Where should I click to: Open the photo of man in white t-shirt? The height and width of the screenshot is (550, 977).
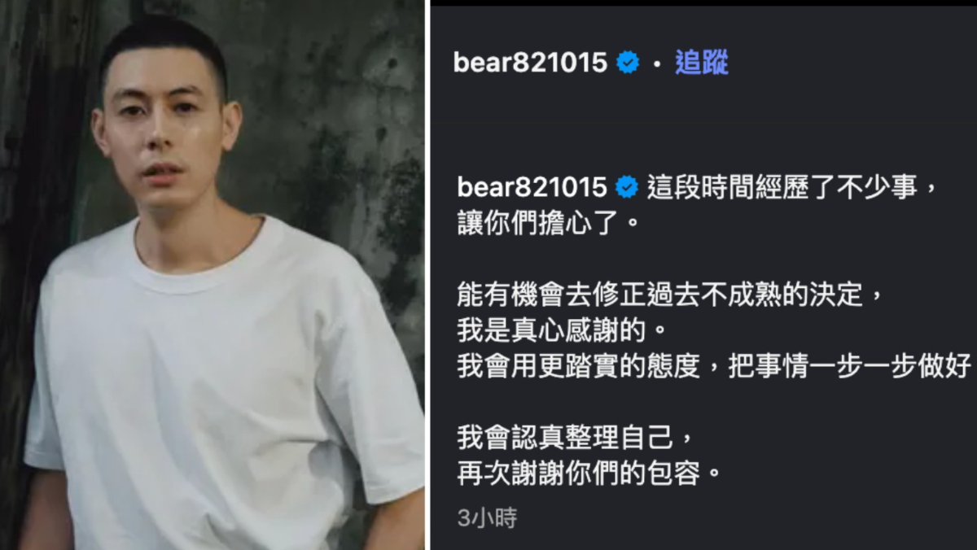212,275
